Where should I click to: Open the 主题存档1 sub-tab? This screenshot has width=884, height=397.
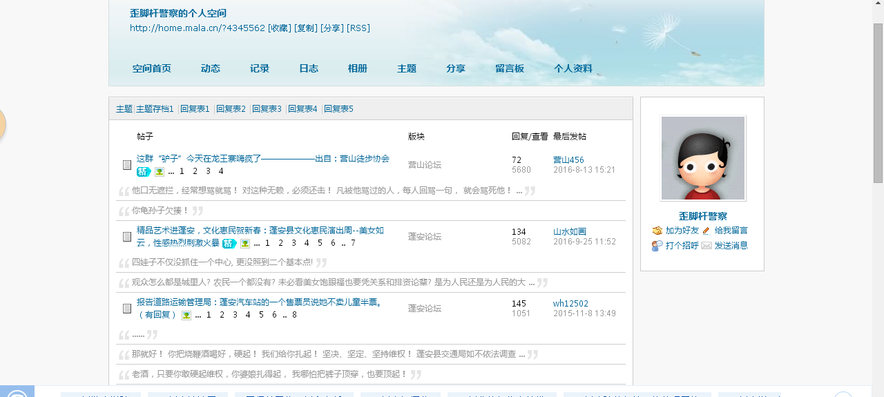click(x=155, y=109)
